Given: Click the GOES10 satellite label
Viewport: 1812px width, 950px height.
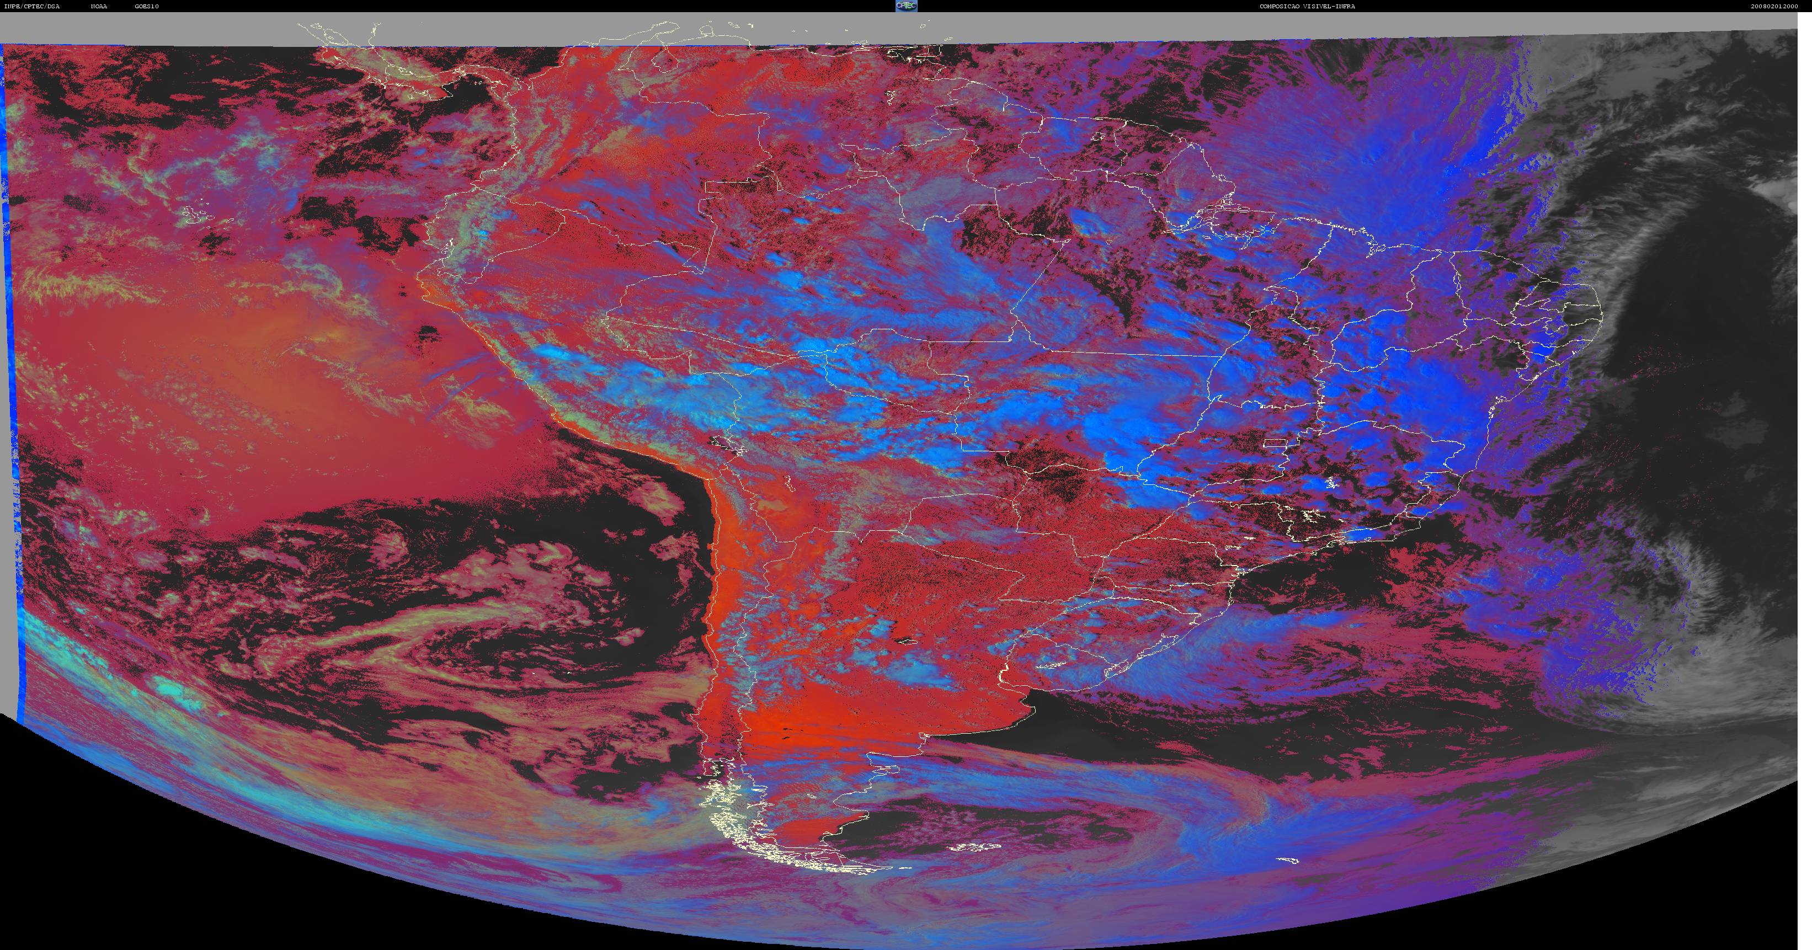Looking at the screenshot, I should tap(147, 6).
